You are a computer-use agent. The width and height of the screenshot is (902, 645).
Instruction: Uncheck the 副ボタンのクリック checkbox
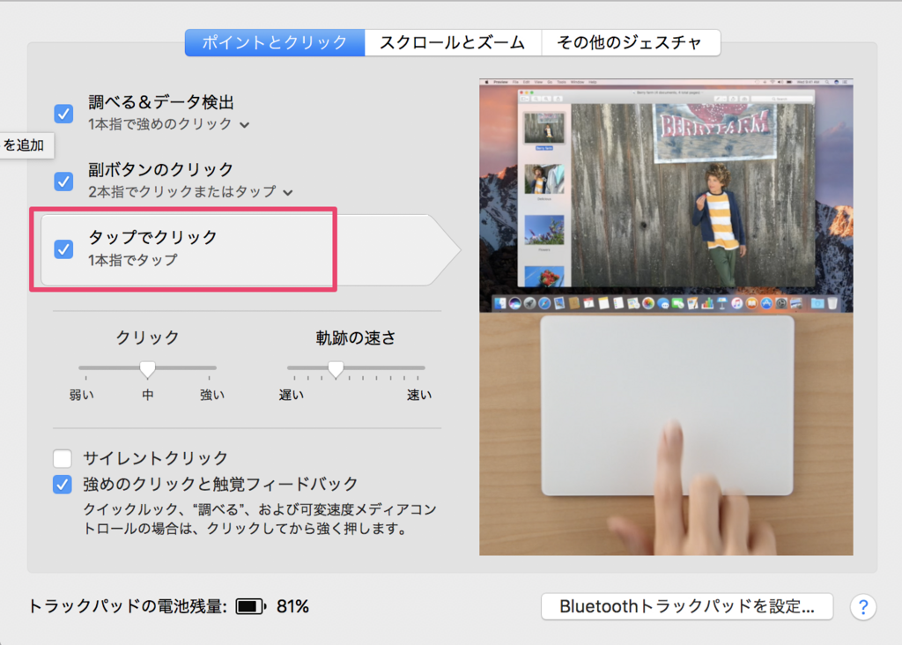pos(63,181)
